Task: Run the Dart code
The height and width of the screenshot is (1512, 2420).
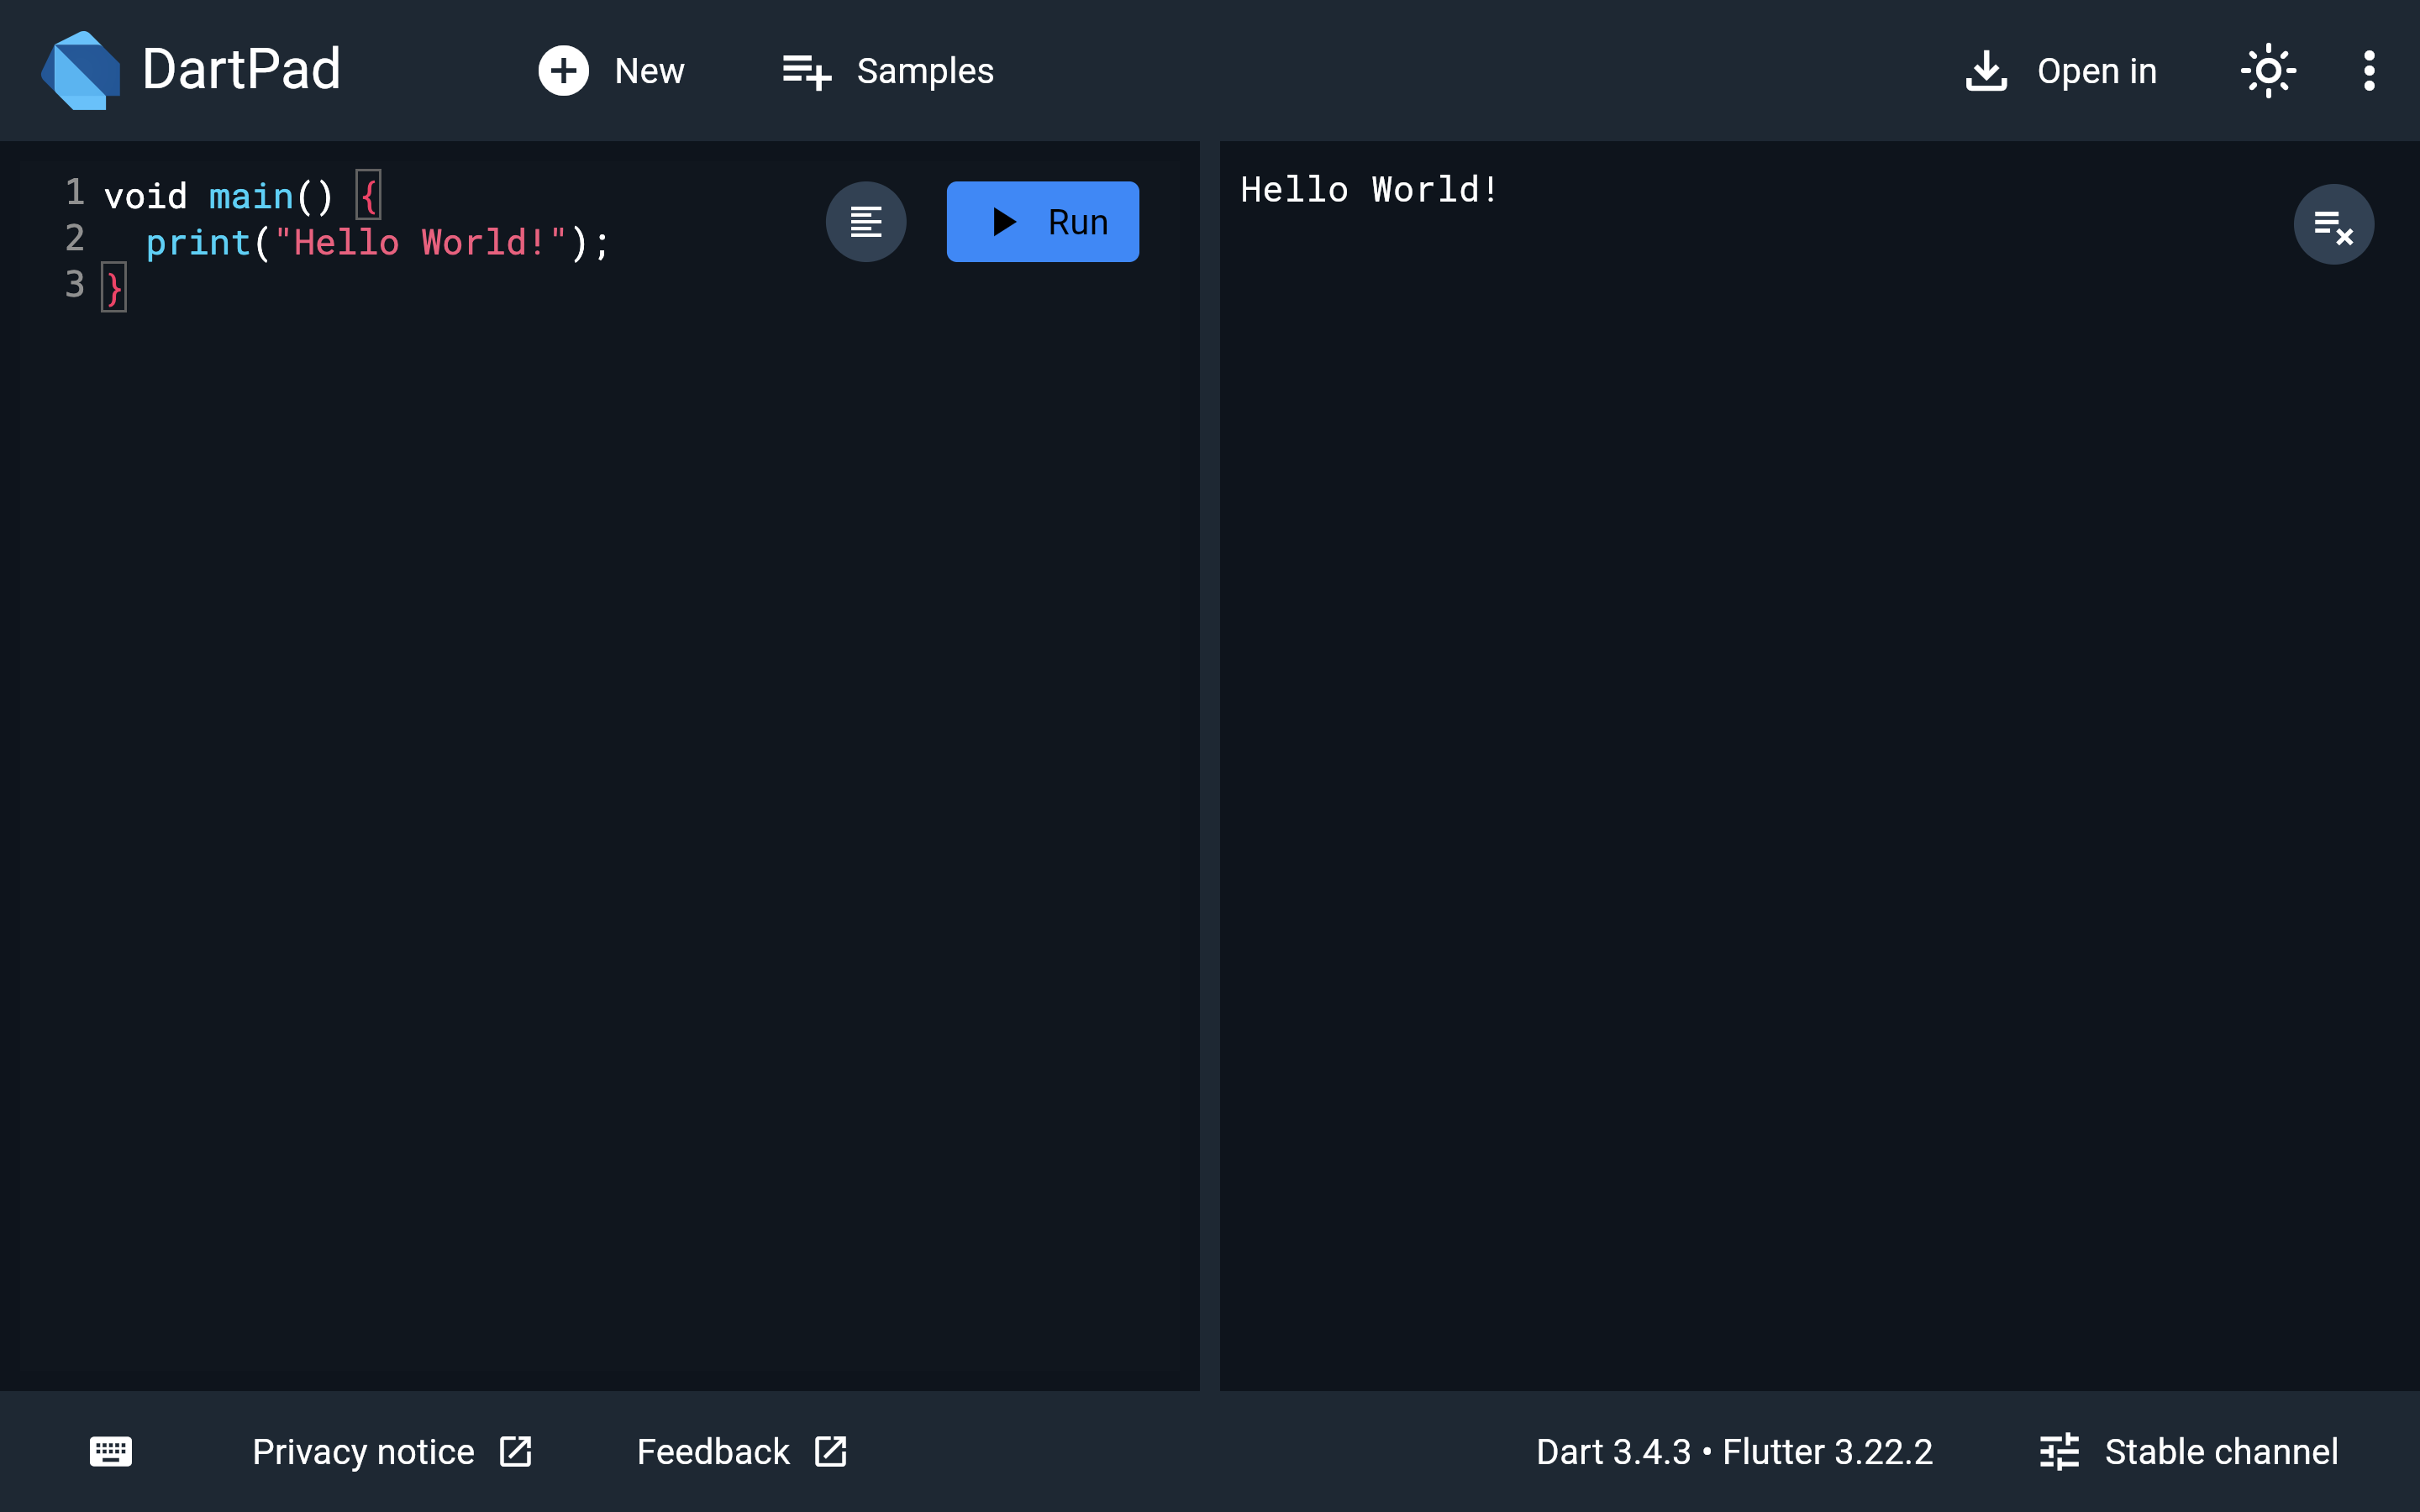Action: click(x=1042, y=222)
